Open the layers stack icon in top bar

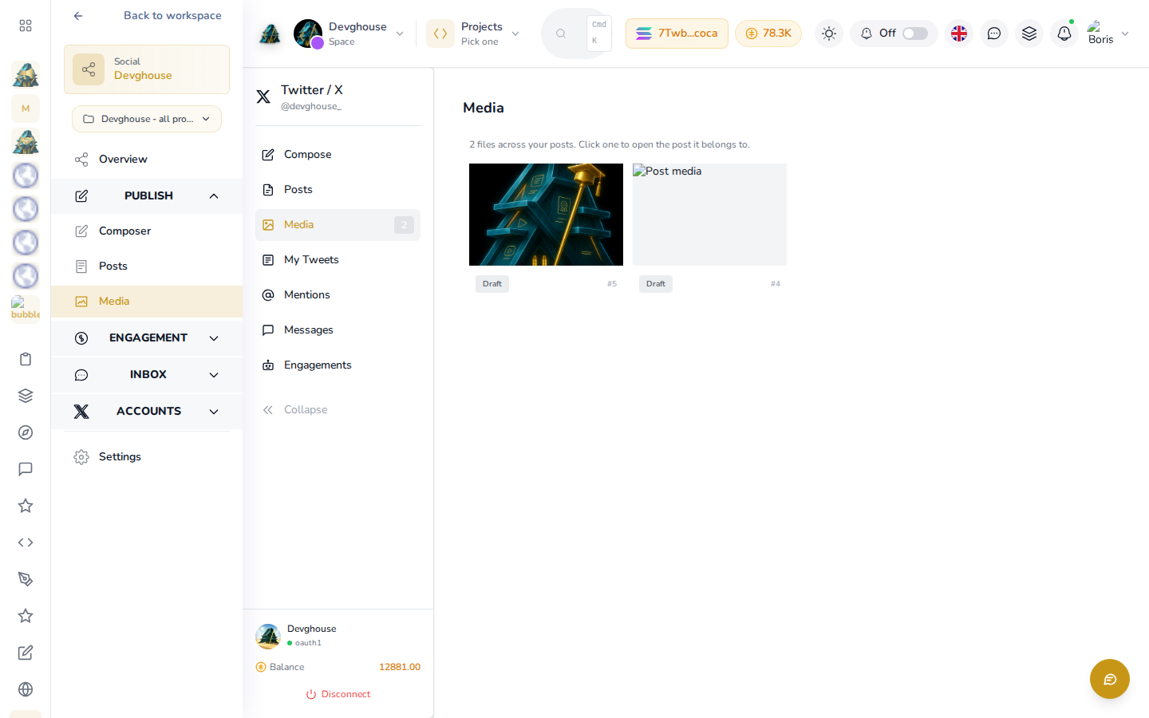click(x=1029, y=34)
